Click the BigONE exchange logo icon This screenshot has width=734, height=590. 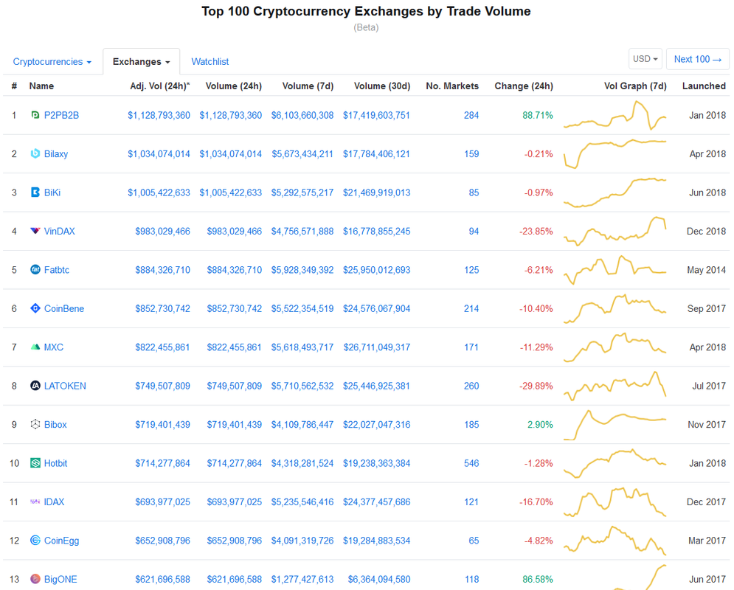coord(35,579)
